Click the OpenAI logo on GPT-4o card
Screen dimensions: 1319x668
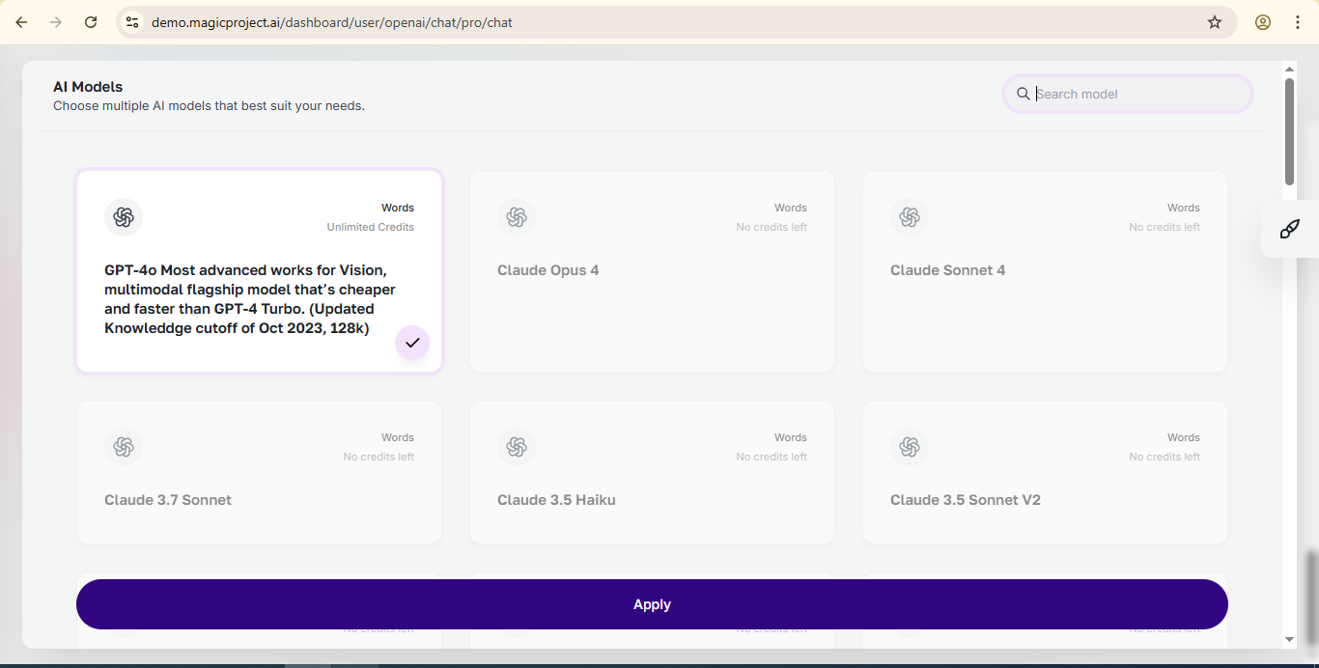124,217
